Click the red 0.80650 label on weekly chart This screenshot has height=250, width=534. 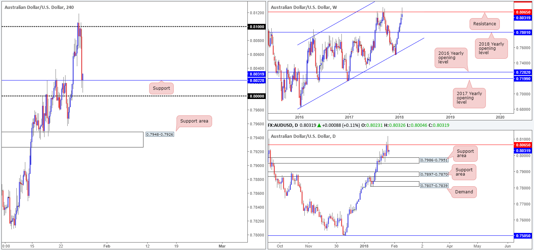[523, 12]
